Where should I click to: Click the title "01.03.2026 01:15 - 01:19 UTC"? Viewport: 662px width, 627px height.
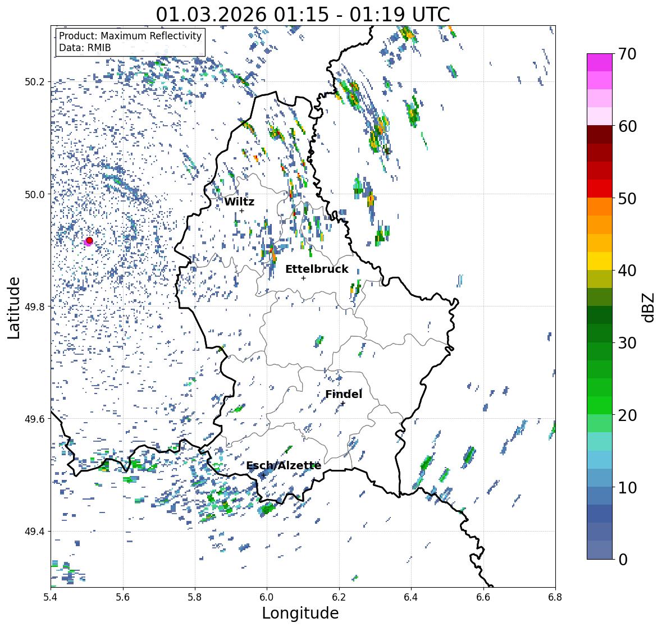(x=303, y=15)
